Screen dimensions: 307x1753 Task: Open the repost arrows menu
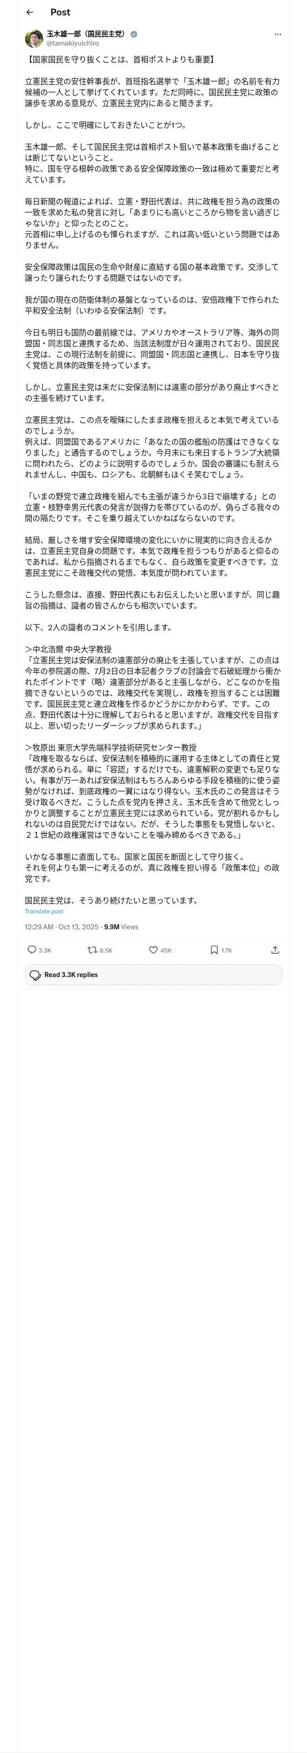click(x=92, y=950)
